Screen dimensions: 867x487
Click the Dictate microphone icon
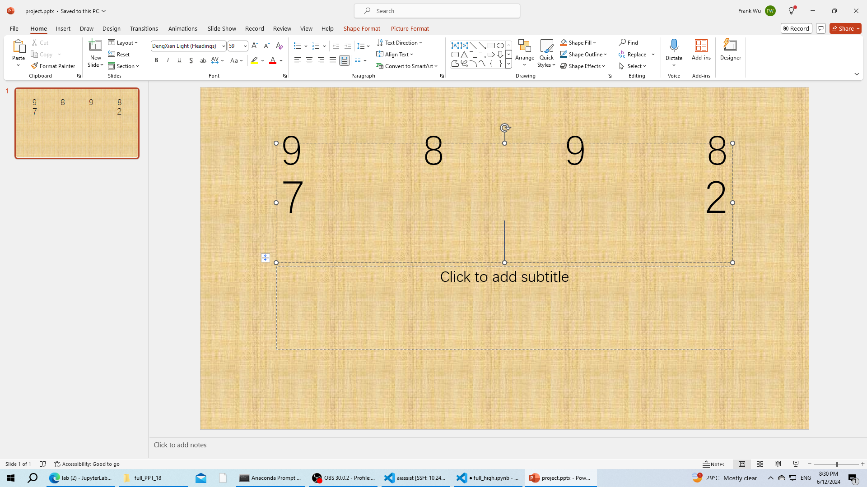674,46
